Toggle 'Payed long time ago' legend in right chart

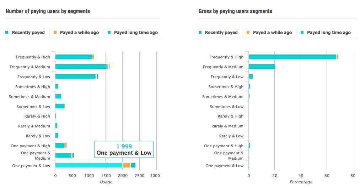(326, 33)
